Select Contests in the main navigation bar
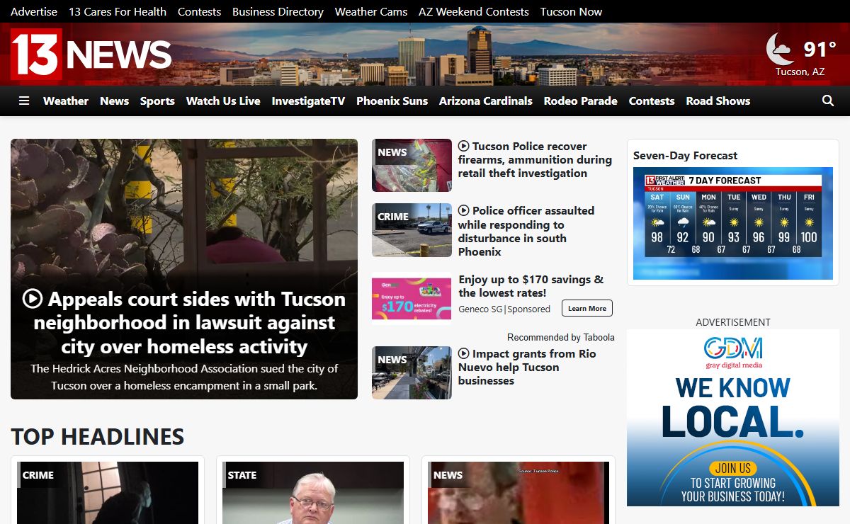The width and height of the screenshot is (850, 524). [x=652, y=101]
